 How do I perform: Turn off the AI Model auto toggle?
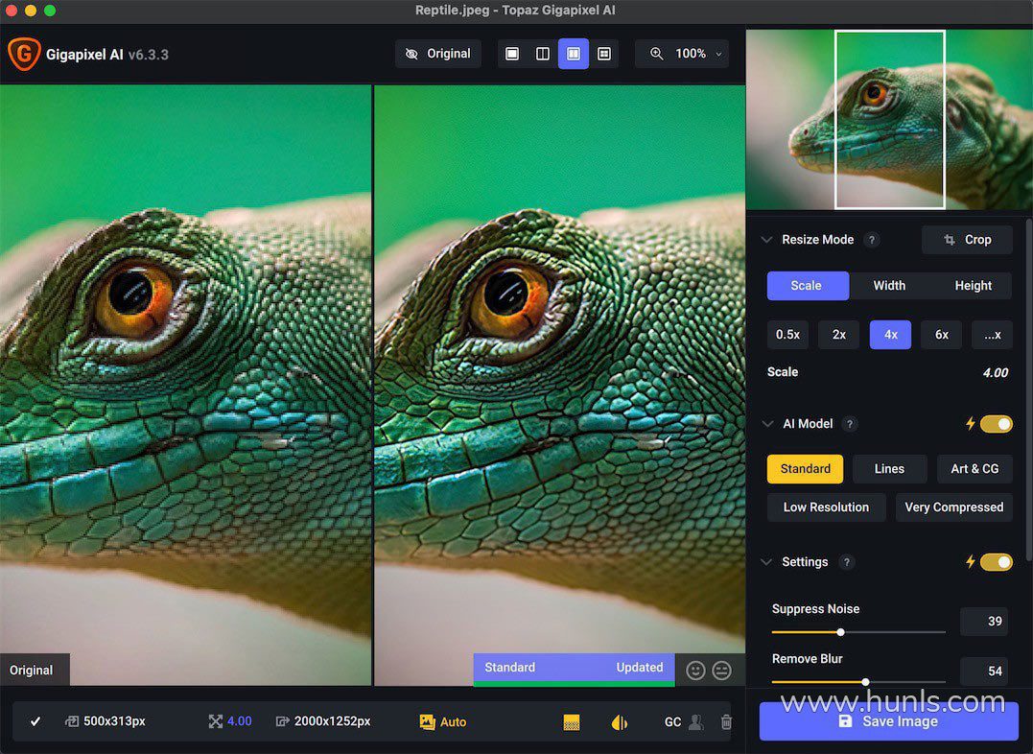(996, 424)
